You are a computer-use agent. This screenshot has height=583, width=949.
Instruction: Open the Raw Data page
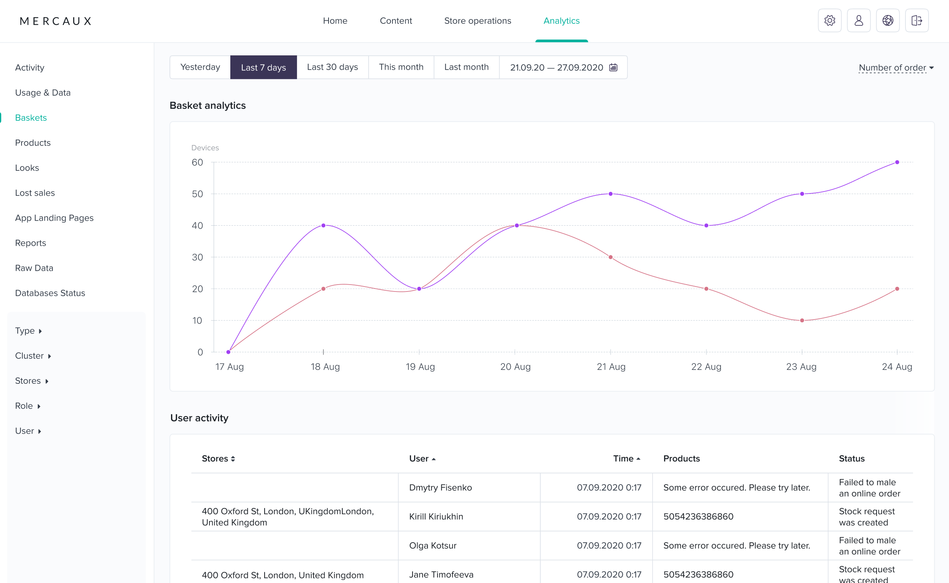coord(34,268)
